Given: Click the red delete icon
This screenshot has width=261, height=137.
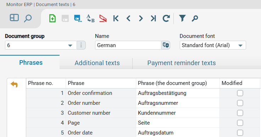Looking at the screenshot, I should tap(103, 18).
